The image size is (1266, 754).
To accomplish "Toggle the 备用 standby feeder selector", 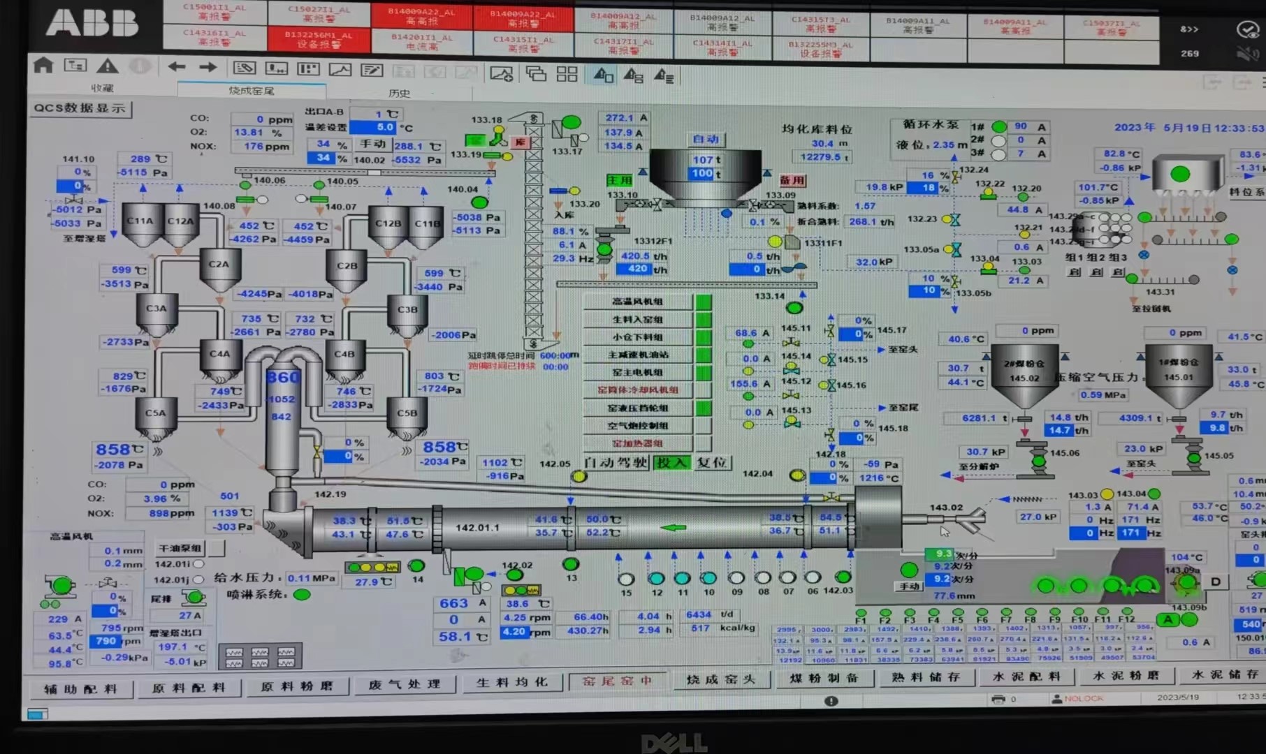I will (x=792, y=180).
